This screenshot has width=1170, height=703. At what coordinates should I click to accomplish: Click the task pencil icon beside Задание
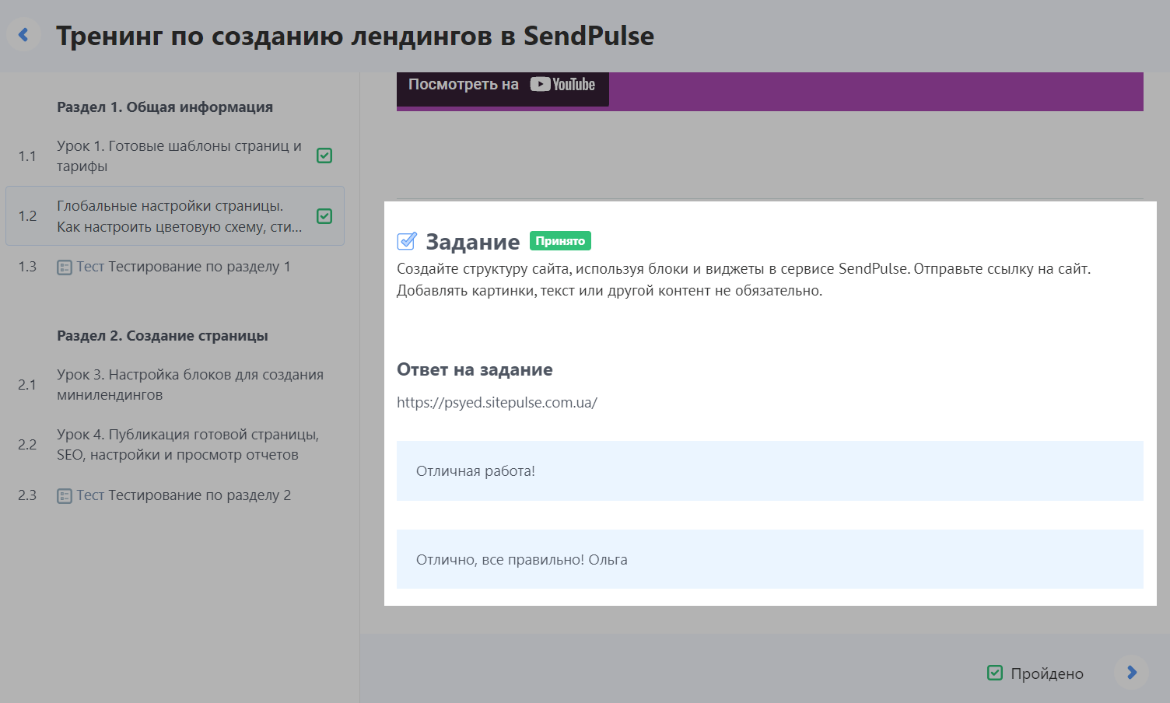point(407,242)
